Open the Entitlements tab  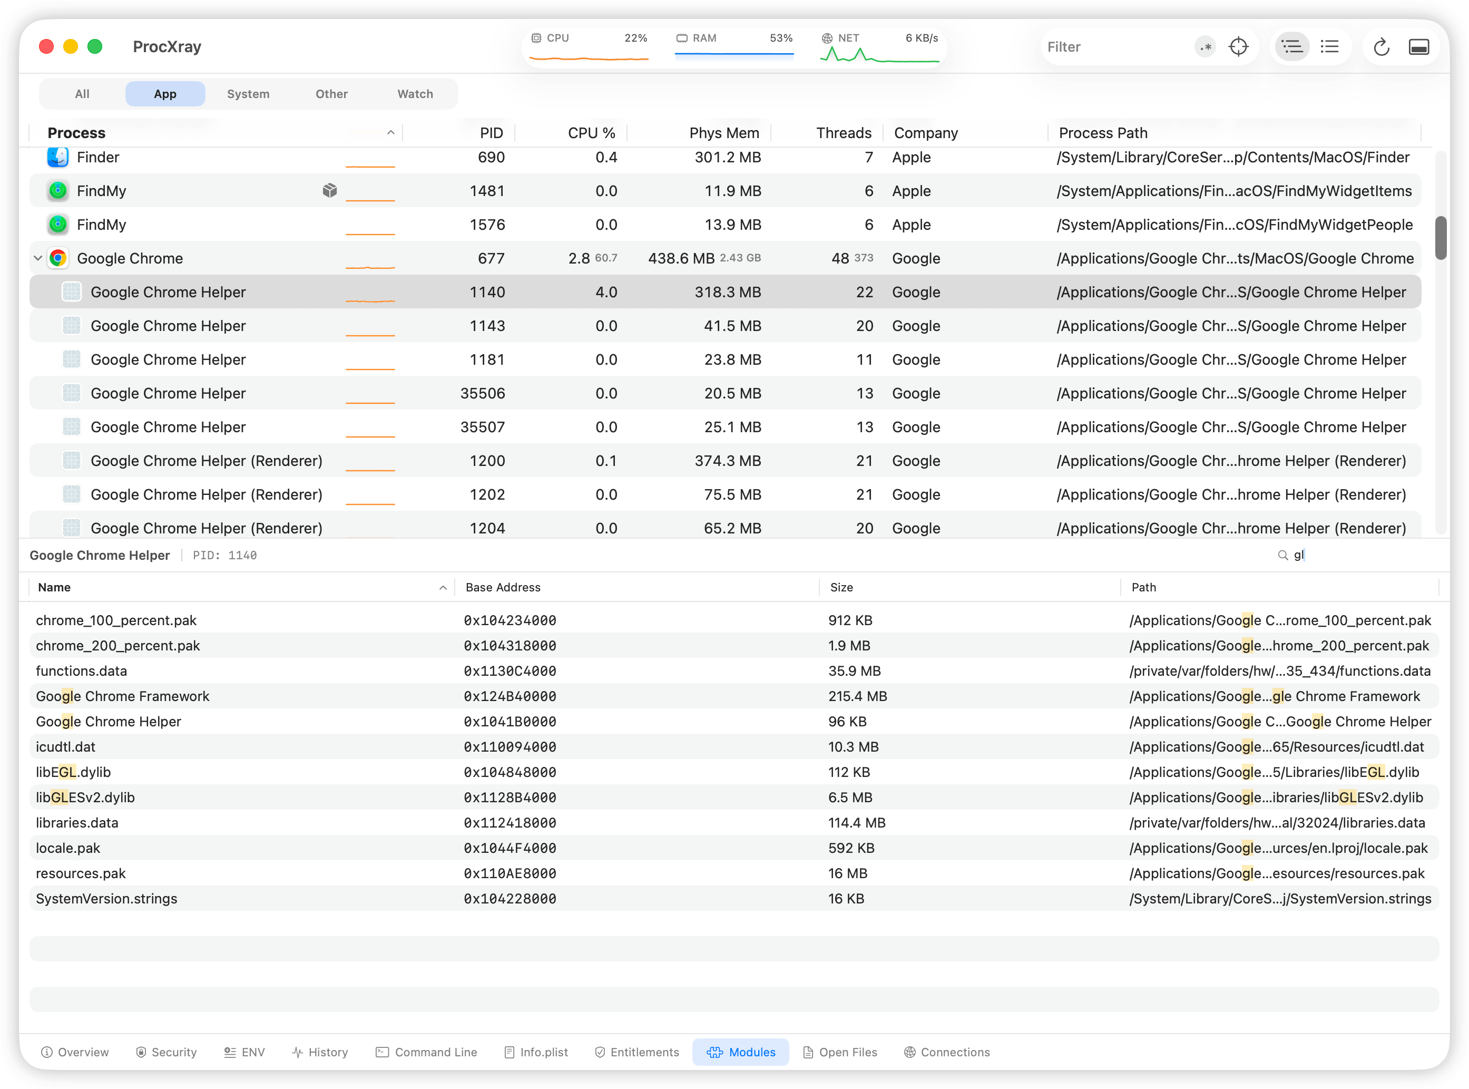636,1052
